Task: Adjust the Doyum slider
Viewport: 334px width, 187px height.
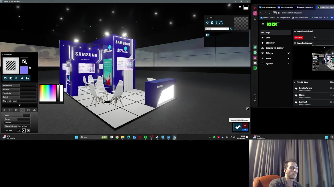Action: (17, 119)
